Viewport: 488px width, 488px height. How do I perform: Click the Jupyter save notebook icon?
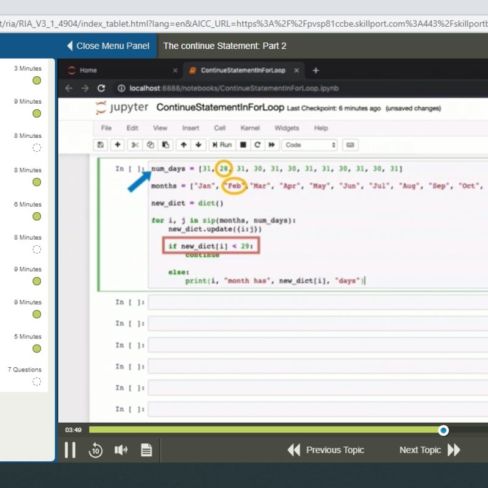tap(101, 145)
